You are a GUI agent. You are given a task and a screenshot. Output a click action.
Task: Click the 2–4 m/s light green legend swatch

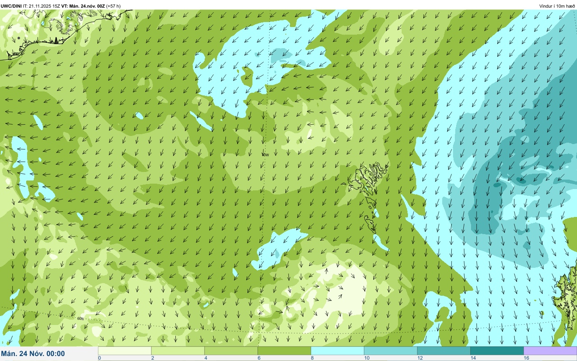point(178,351)
